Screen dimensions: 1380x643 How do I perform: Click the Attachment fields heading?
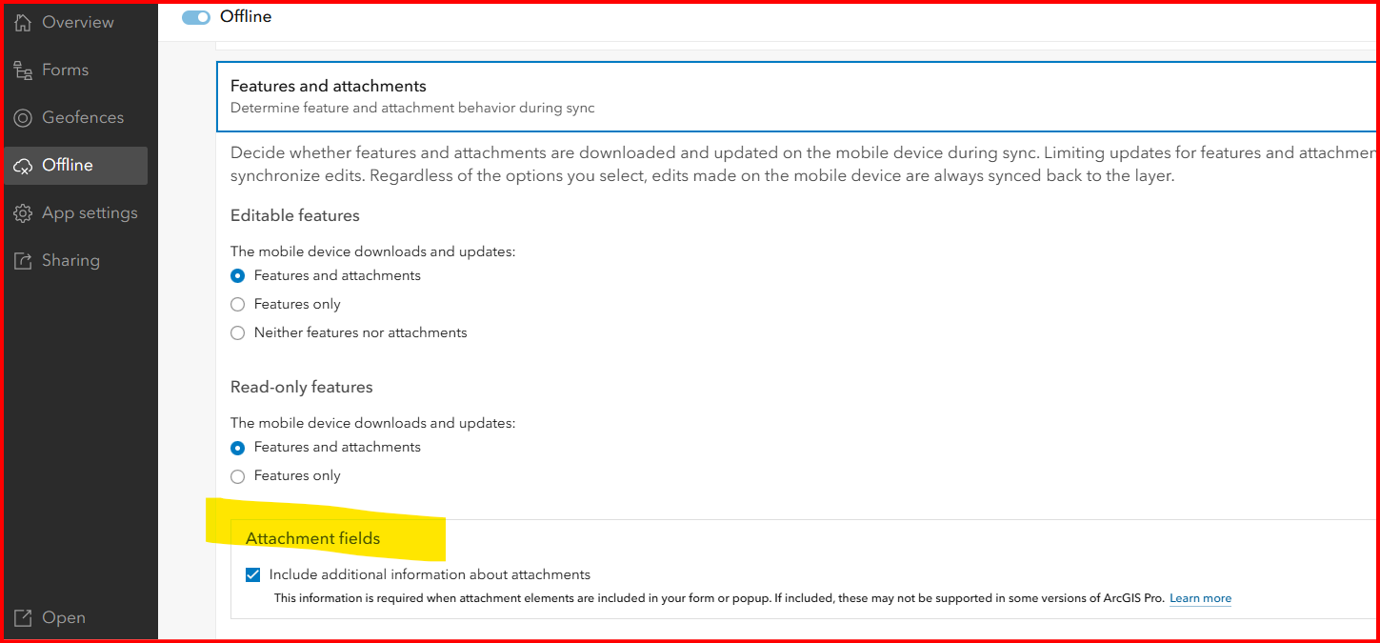(x=312, y=538)
